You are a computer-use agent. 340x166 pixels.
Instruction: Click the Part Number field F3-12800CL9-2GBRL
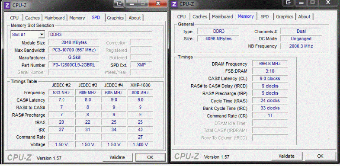coord(74,65)
